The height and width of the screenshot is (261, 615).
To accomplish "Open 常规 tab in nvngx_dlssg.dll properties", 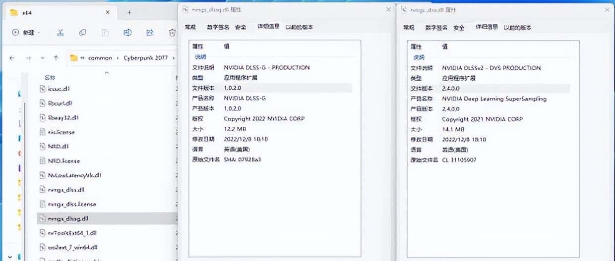I will tap(190, 27).
